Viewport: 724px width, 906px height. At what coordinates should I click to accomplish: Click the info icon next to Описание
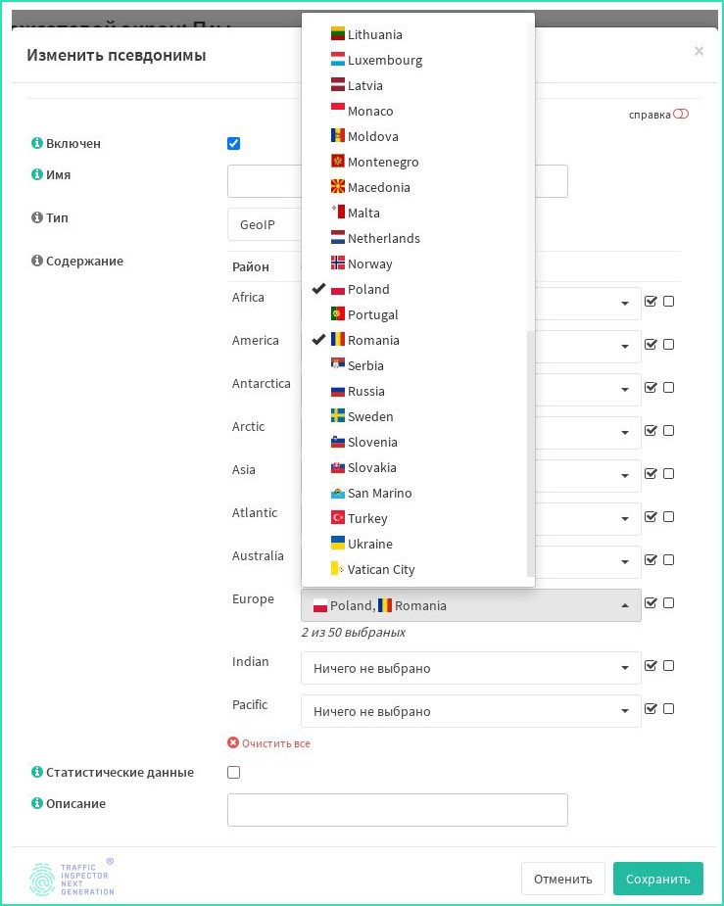tap(37, 803)
